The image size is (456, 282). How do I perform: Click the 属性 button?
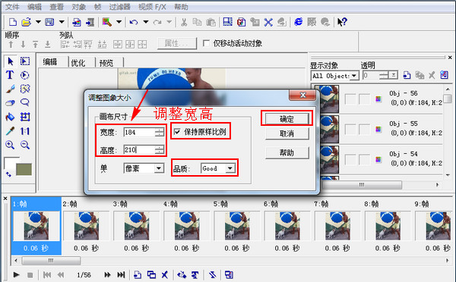(x=177, y=43)
